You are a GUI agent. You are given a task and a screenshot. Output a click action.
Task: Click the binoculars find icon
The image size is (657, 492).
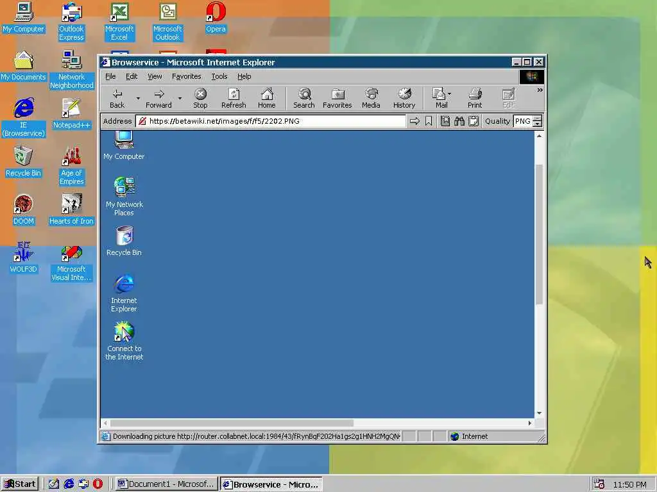coord(459,121)
